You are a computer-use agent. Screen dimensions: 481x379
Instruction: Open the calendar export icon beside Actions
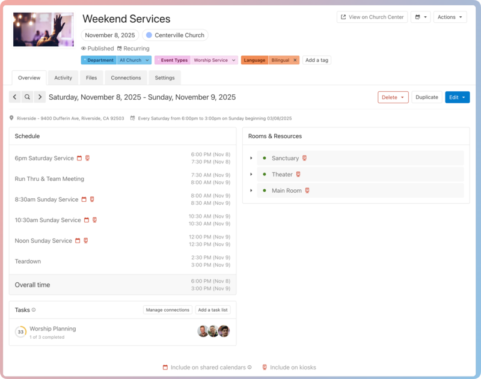pyautogui.click(x=417, y=17)
